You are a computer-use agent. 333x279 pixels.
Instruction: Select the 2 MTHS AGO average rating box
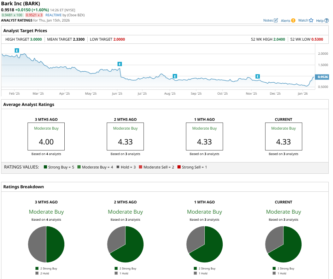click(x=125, y=136)
